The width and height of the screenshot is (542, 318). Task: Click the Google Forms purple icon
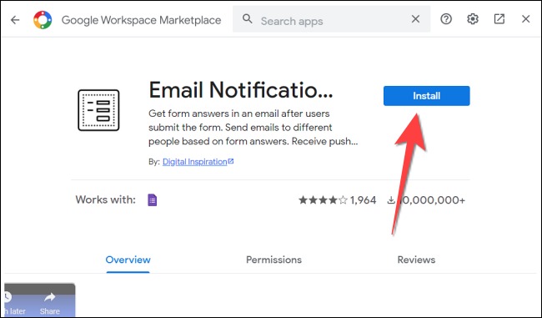click(x=153, y=200)
